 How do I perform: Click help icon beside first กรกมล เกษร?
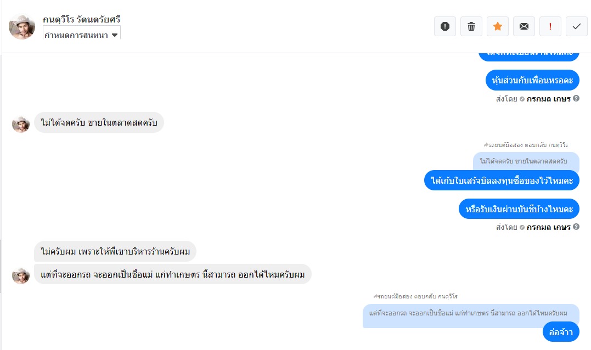pos(576,99)
